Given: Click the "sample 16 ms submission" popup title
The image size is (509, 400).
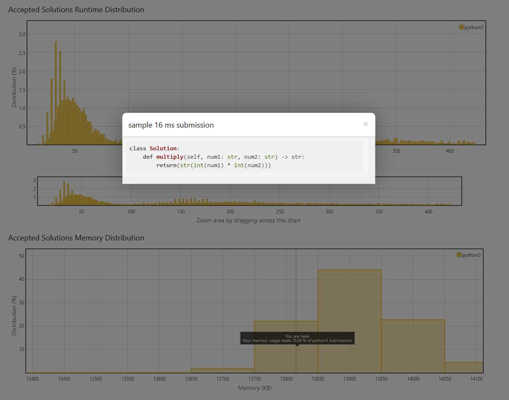Looking at the screenshot, I should coord(171,125).
